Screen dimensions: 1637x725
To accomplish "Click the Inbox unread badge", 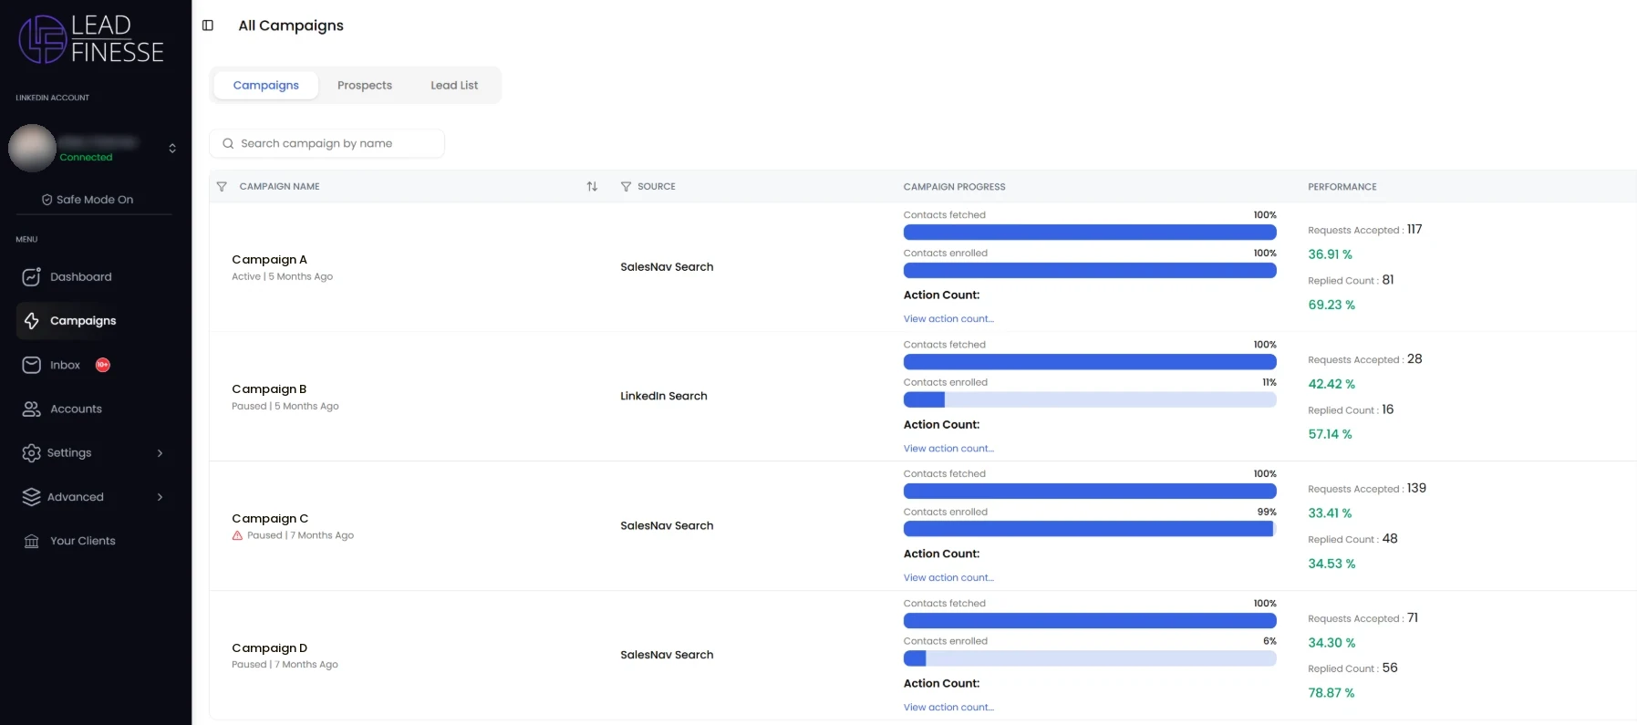I will (103, 365).
